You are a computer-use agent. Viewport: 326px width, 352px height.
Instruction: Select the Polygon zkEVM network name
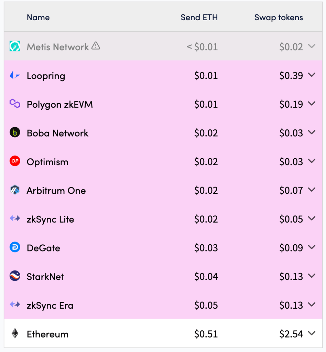60,105
